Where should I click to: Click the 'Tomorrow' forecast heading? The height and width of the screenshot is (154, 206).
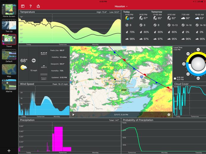(157, 12)
